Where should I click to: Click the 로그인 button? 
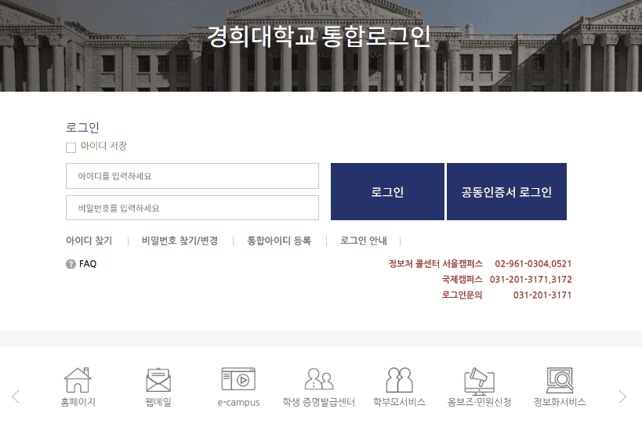(x=387, y=191)
